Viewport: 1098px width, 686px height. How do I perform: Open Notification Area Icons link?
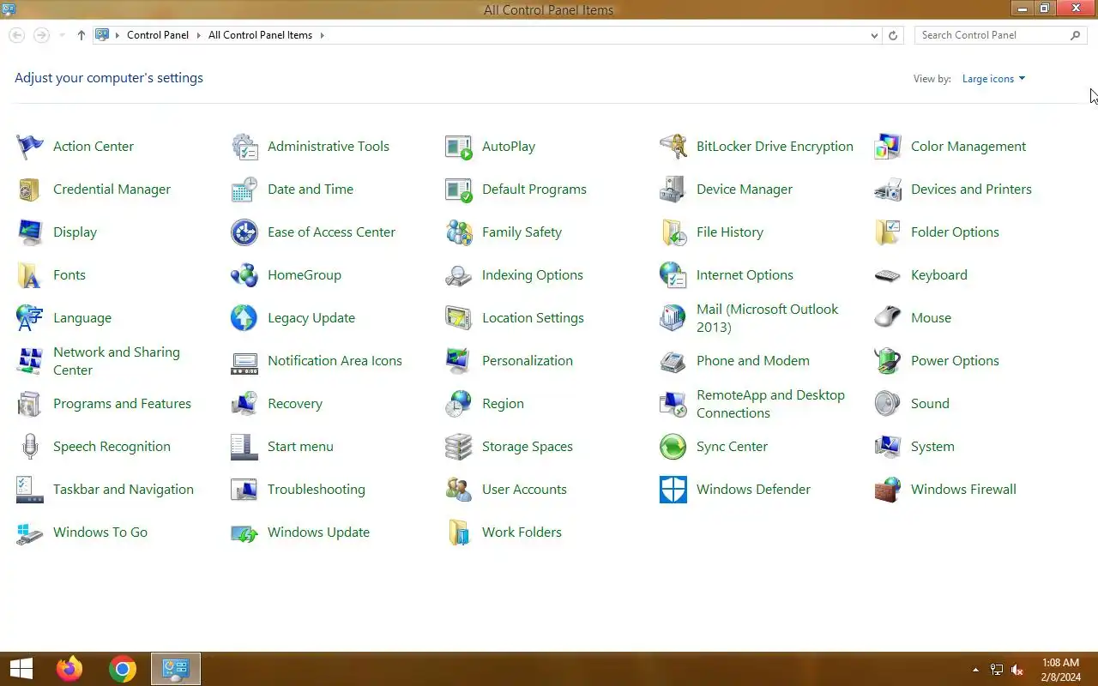click(x=335, y=361)
